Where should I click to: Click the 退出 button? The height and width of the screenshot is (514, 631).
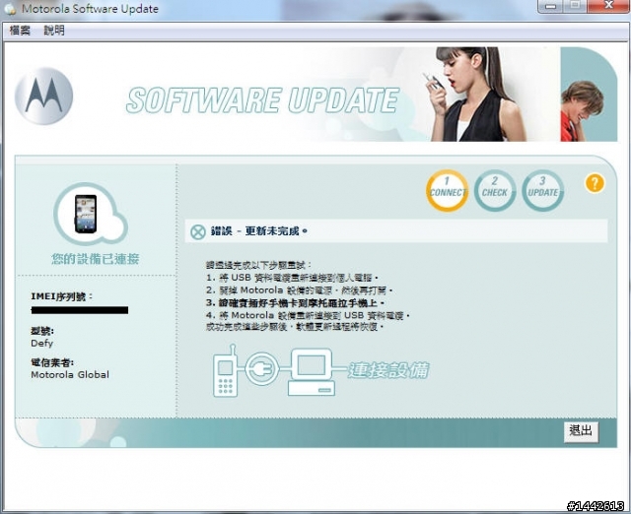581,431
